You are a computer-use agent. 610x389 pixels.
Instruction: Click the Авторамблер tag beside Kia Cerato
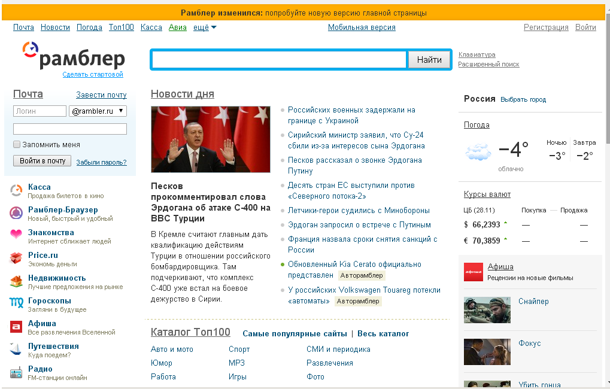[362, 275]
